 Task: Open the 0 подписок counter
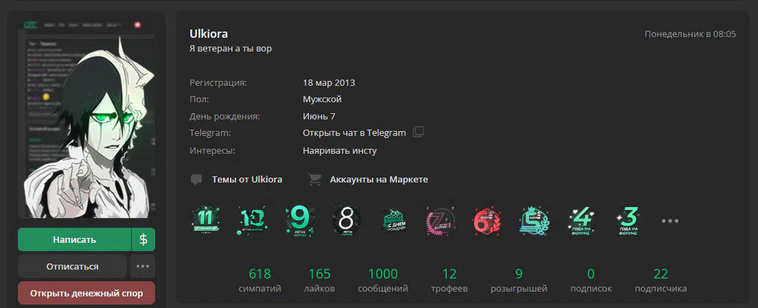pyautogui.click(x=590, y=281)
